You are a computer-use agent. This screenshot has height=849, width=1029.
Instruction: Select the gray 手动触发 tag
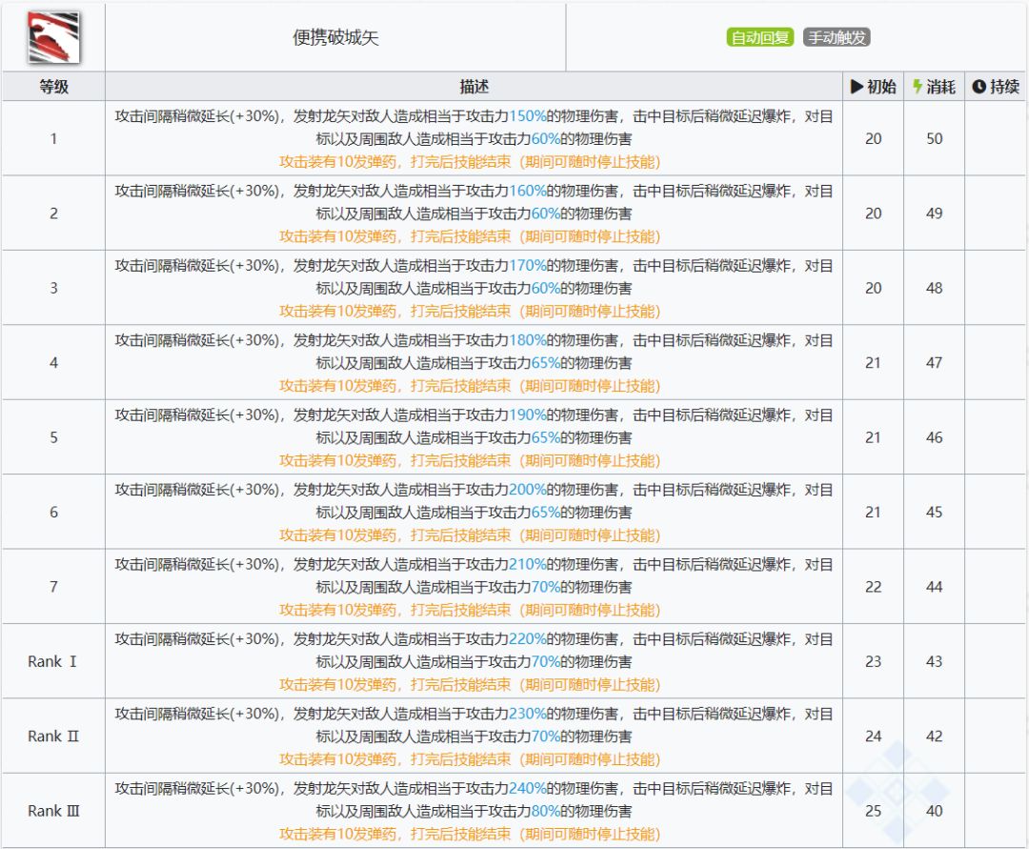[837, 38]
